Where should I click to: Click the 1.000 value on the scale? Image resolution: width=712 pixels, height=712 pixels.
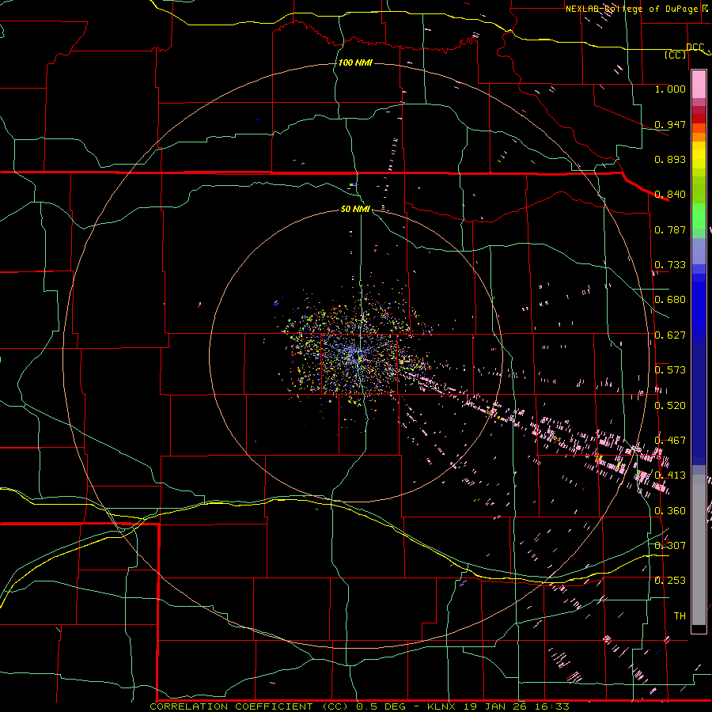(670, 89)
